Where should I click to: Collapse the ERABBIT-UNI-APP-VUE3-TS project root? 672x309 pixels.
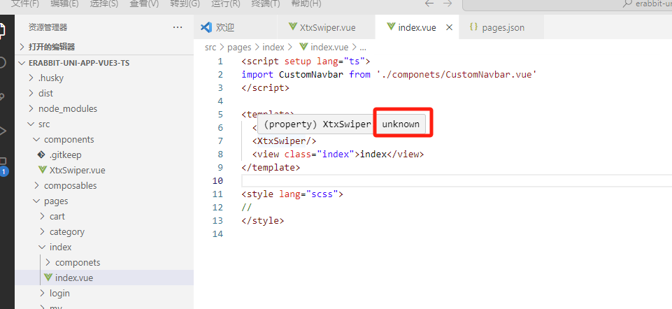click(104, 63)
